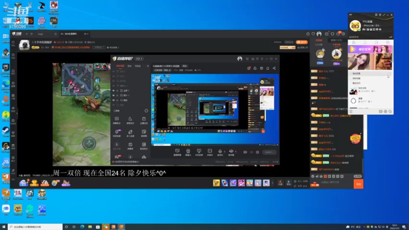409x230 pixels.
Task: Click the Douyu refresh icon in title bar
Action: coord(32,34)
